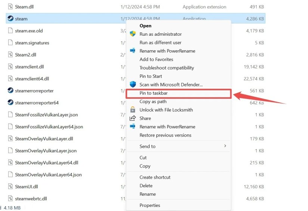Viewport: 308px width, 211px height.
Task: Click the Steam icon next to steamerrorreporter64
Action: tap(10, 102)
